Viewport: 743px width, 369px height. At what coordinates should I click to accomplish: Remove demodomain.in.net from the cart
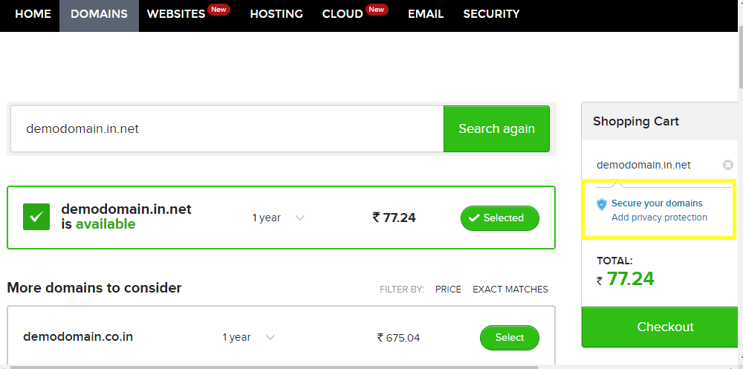tap(728, 165)
